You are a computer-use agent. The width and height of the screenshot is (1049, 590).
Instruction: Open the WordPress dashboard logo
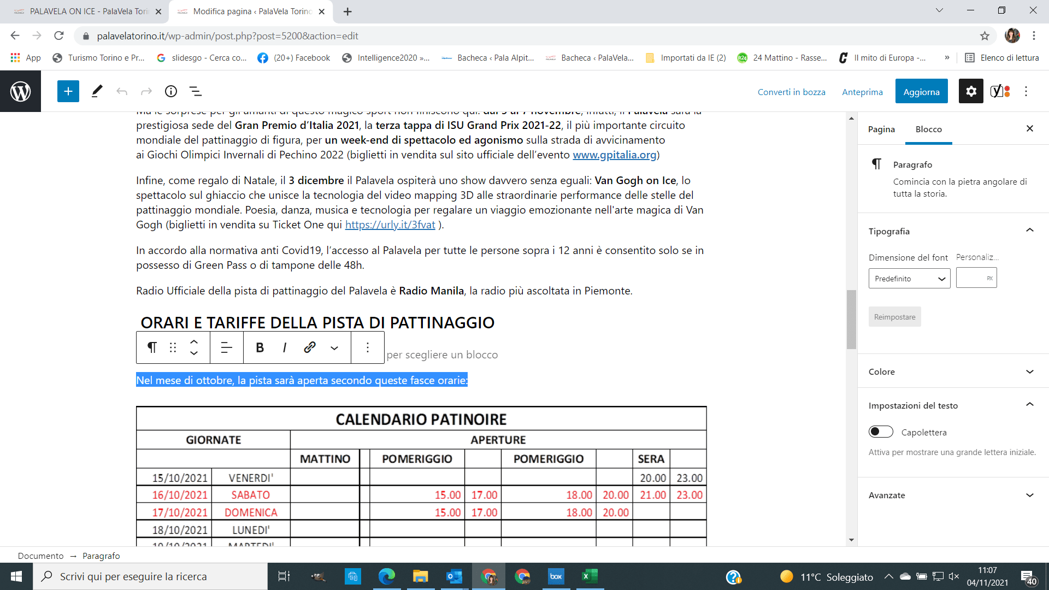pyautogui.click(x=20, y=91)
